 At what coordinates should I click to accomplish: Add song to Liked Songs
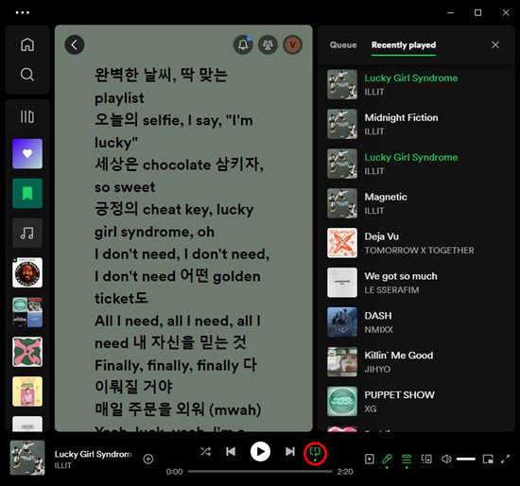(x=147, y=459)
